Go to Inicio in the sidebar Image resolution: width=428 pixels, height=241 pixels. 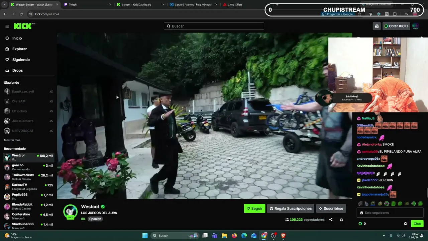[x=17, y=38]
